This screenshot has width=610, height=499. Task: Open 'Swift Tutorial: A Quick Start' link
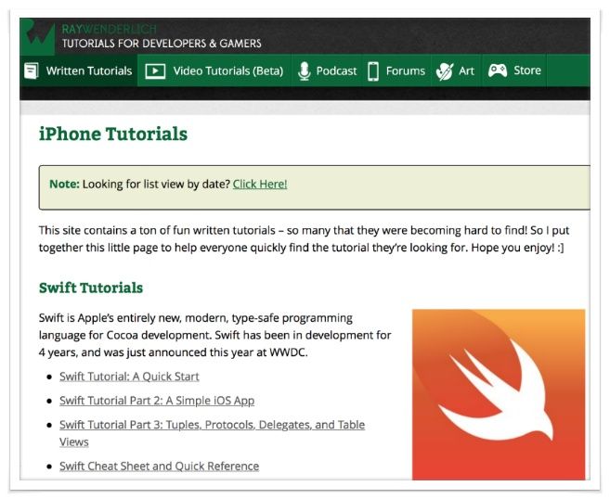[x=129, y=377]
